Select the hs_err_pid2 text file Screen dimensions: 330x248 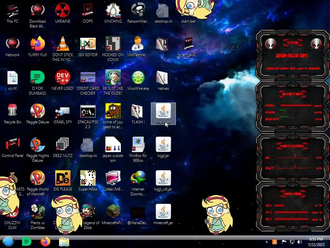(x=188, y=47)
